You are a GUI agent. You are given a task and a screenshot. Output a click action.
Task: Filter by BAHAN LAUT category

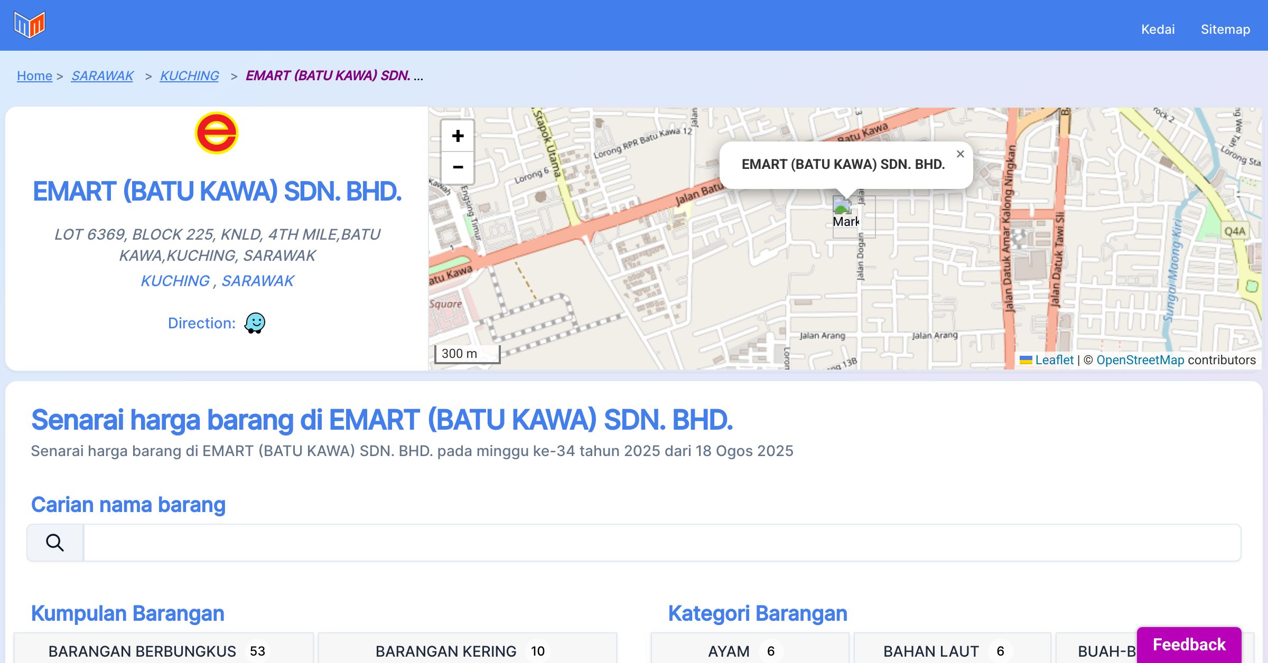pyautogui.click(x=952, y=651)
